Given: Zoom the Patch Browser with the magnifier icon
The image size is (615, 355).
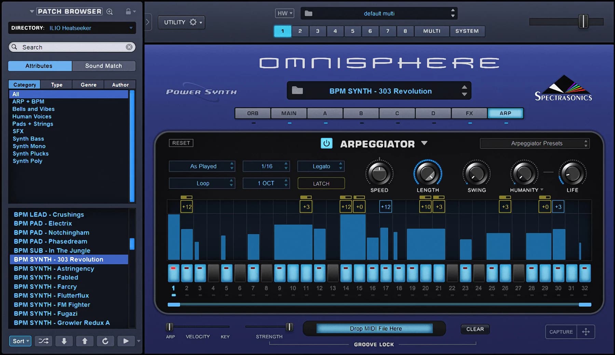Looking at the screenshot, I should [109, 11].
